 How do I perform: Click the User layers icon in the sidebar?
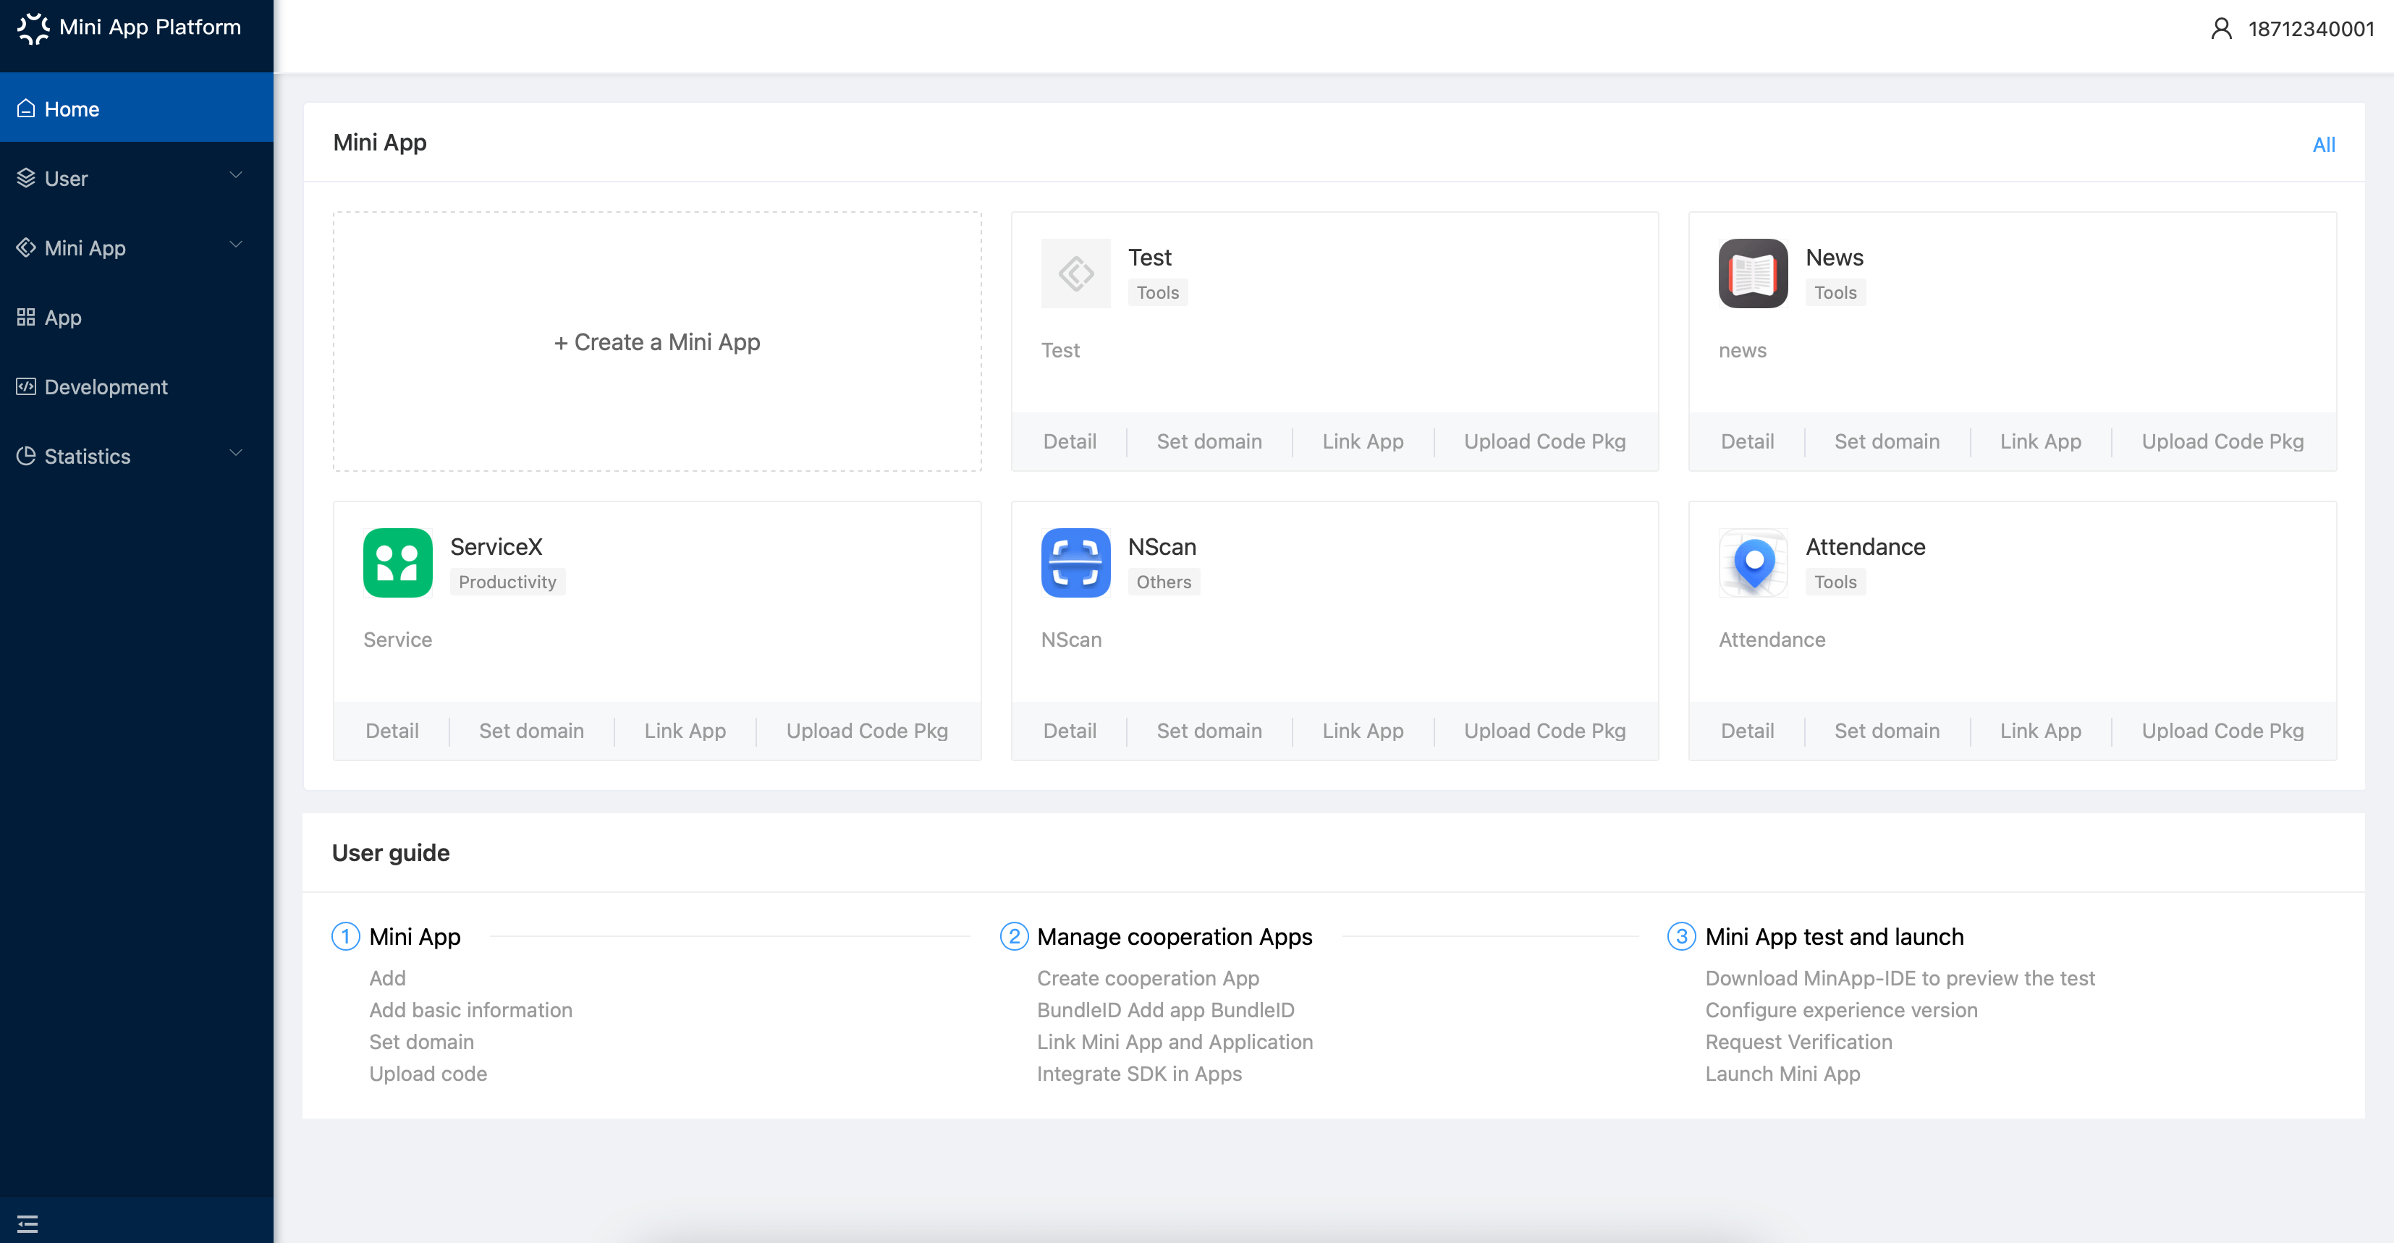[x=26, y=177]
